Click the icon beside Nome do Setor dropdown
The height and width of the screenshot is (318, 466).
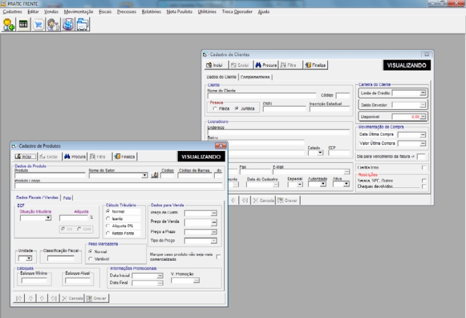154,175
